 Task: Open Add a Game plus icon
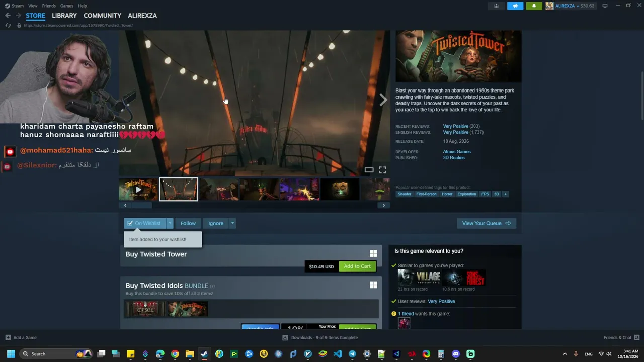(8, 338)
